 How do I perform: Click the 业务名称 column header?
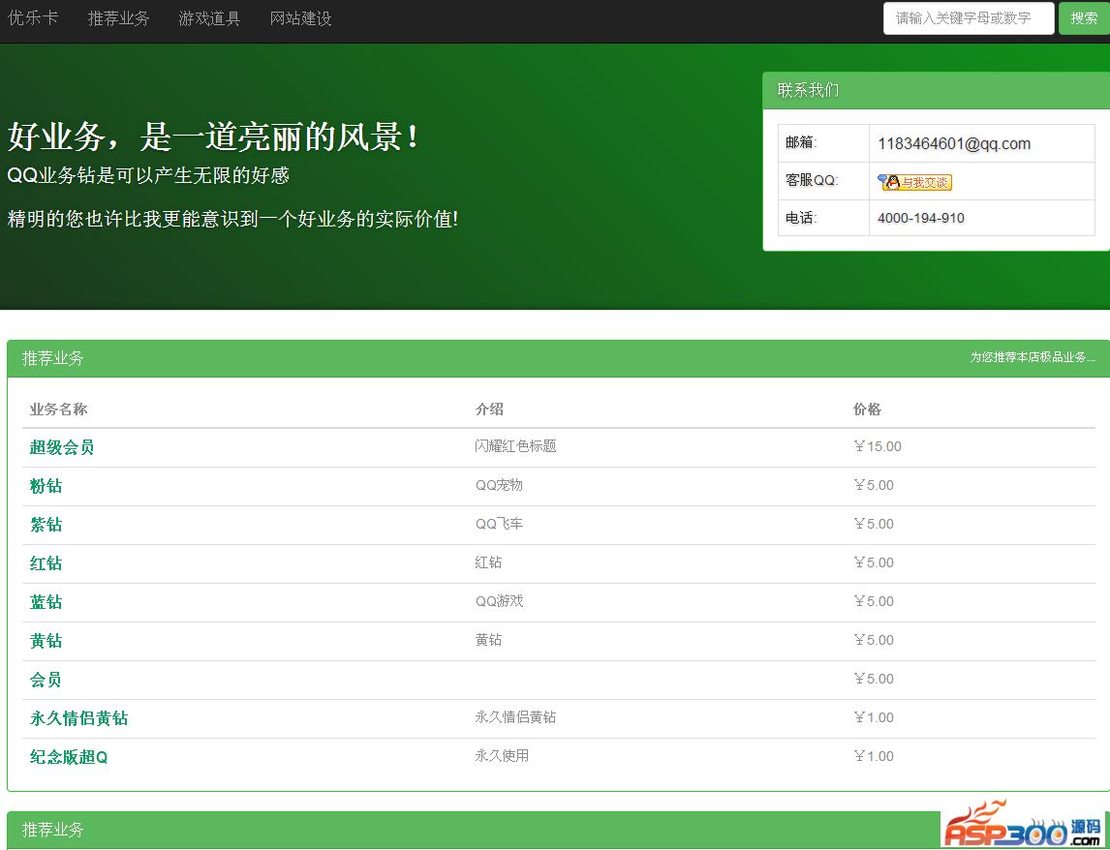pos(59,410)
